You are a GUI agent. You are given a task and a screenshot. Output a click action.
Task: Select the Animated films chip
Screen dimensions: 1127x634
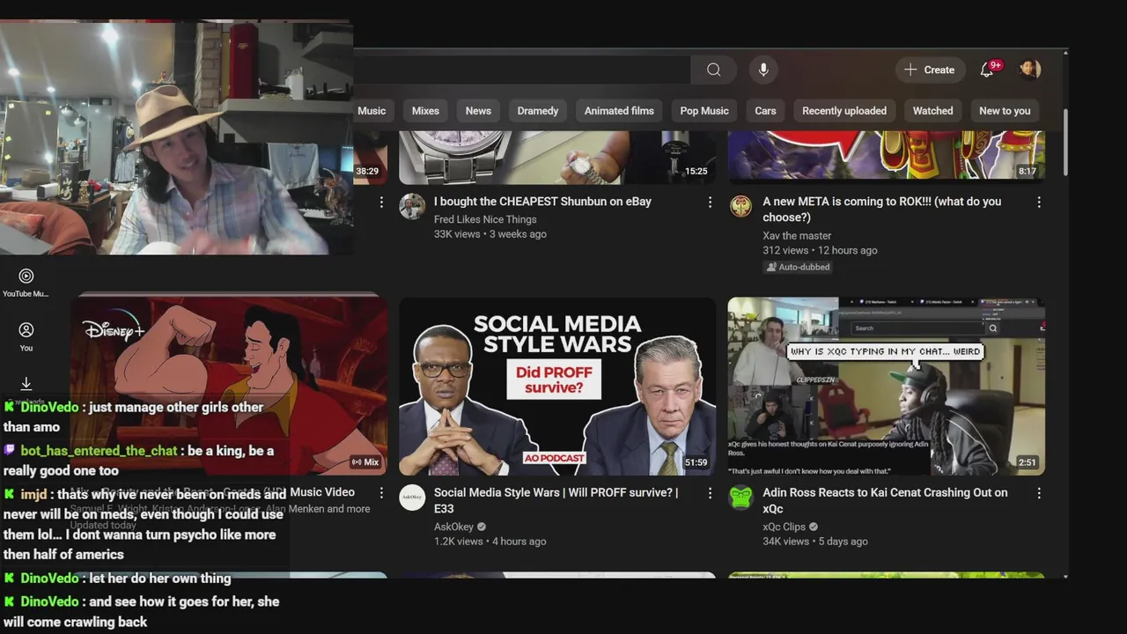tap(619, 111)
